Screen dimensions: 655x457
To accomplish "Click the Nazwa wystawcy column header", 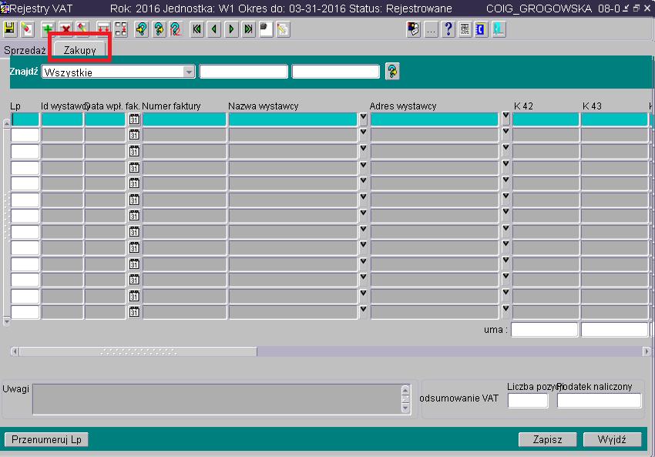I will pos(264,106).
